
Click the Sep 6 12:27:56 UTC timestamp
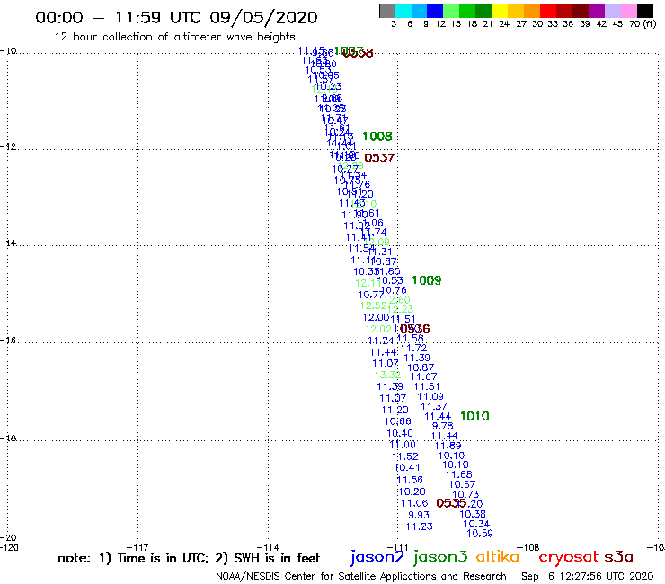[587, 576]
